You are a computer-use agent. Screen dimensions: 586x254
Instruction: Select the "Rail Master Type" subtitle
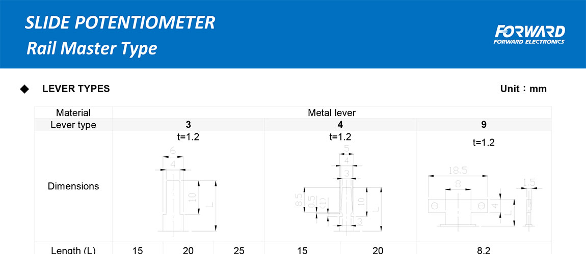tap(92, 49)
